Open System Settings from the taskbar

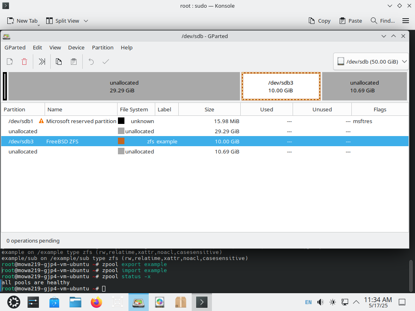tap(33, 302)
